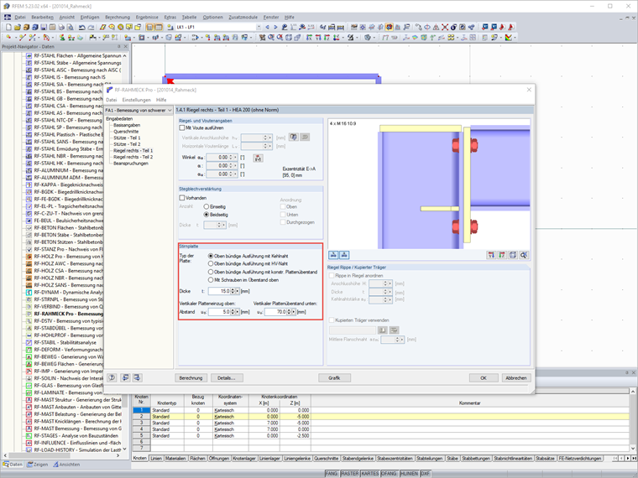This screenshot has height=478, width=638.
Task: Click Abstand uo spinner arrows
Action: pos(233,312)
